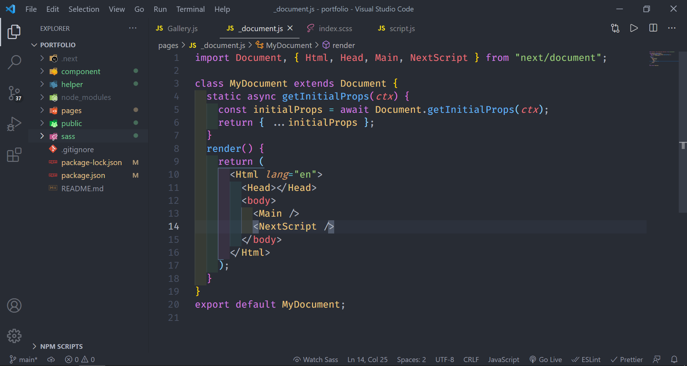Click Prettier status item
This screenshot has width=687, height=366.
(627, 360)
